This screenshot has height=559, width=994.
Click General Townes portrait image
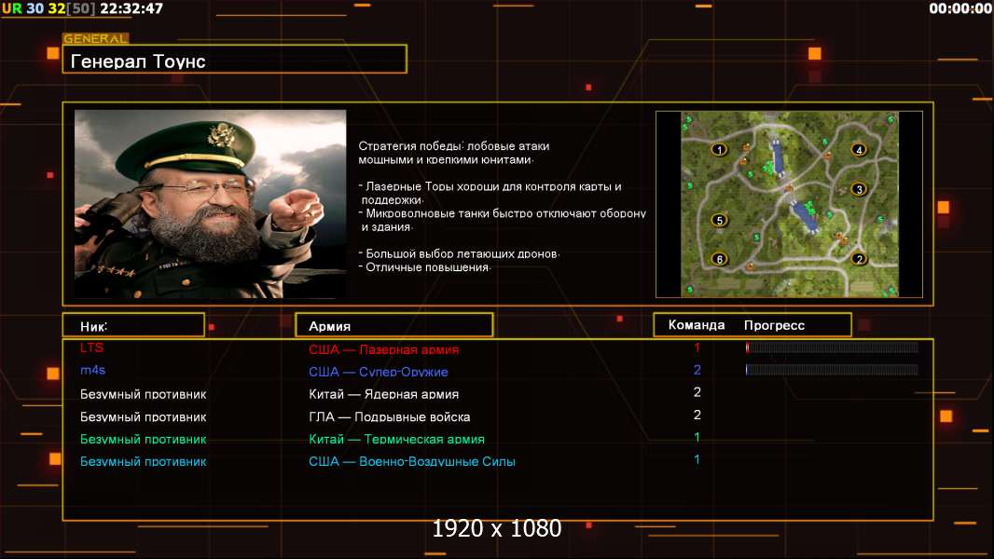coord(210,204)
